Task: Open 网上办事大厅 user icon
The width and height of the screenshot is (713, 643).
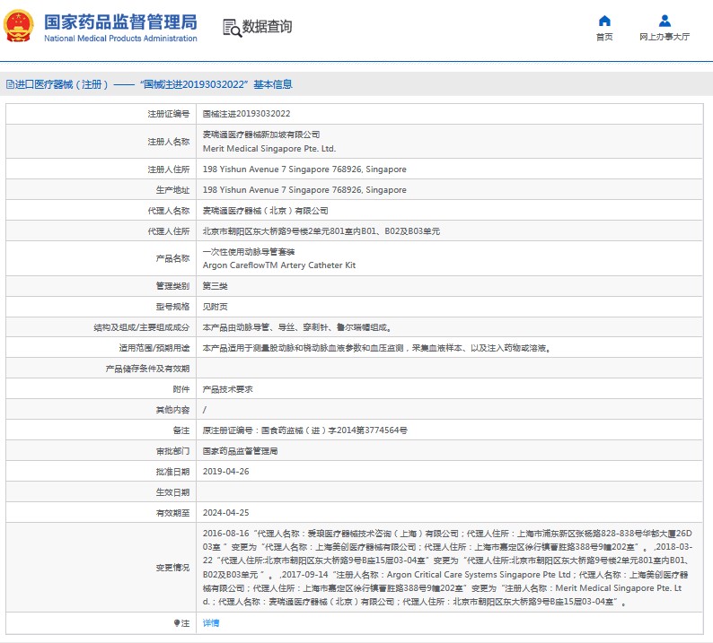Action: (x=665, y=21)
